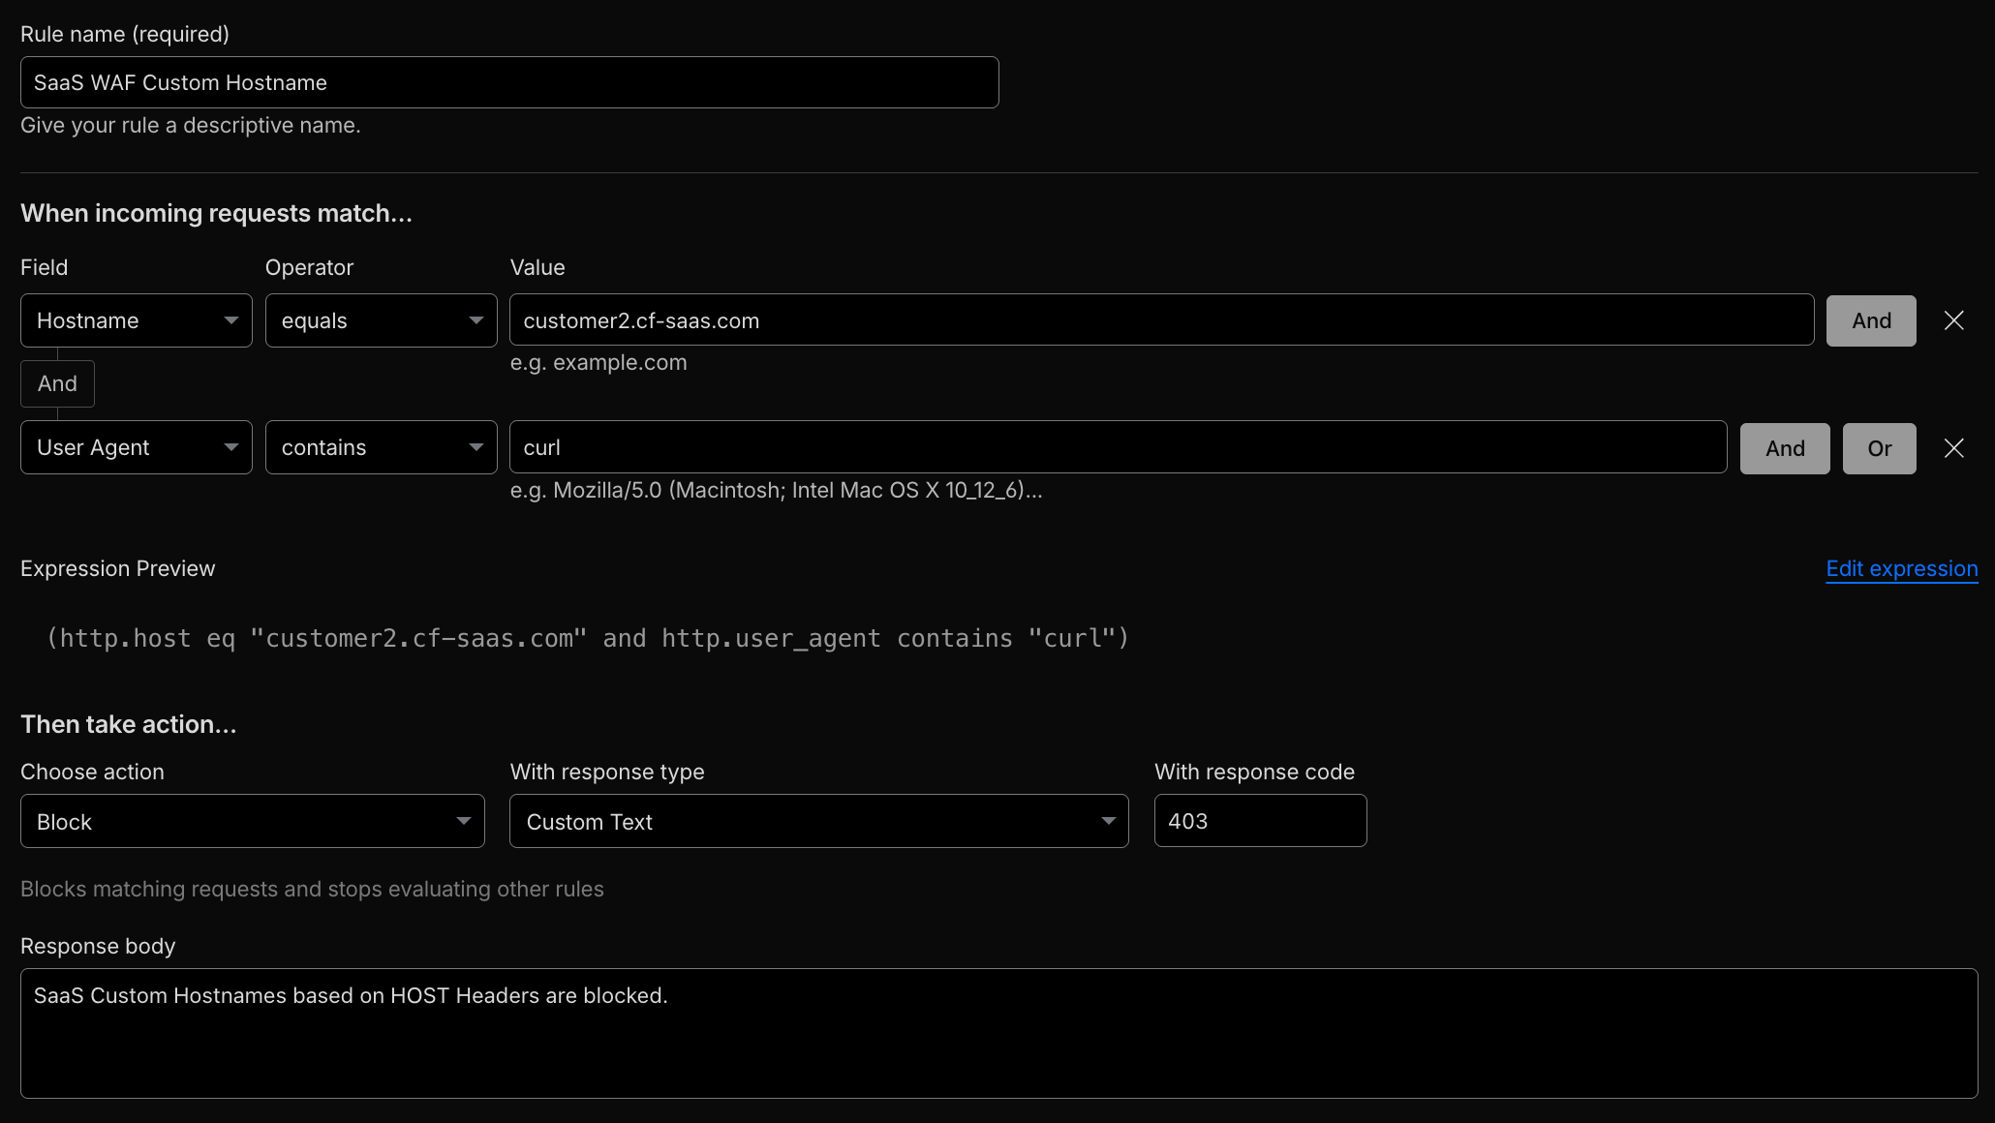The height and width of the screenshot is (1123, 1995).
Task: Click Edit expression link
Action: [x=1900, y=568]
